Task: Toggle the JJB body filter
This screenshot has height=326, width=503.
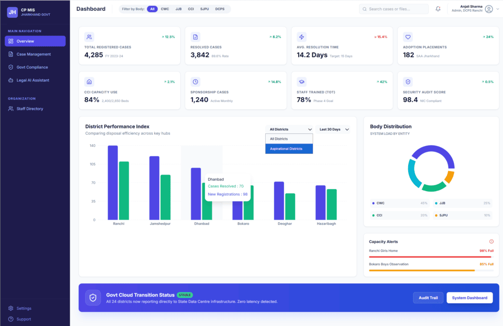Action: (x=178, y=9)
